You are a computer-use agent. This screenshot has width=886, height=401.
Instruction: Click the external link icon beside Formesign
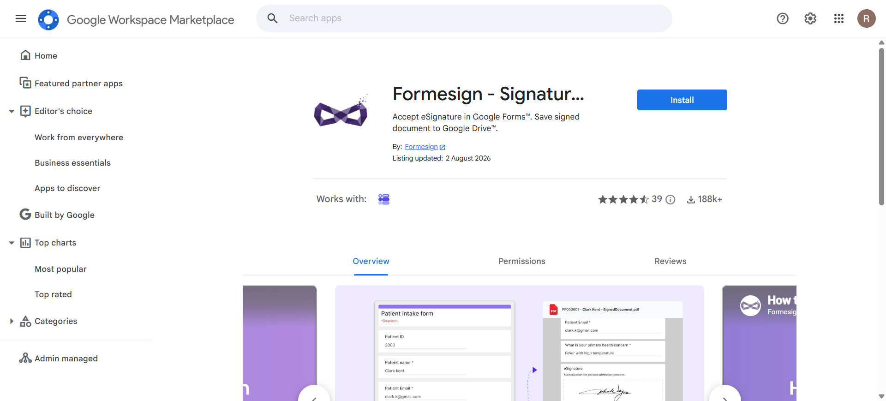pyautogui.click(x=443, y=147)
